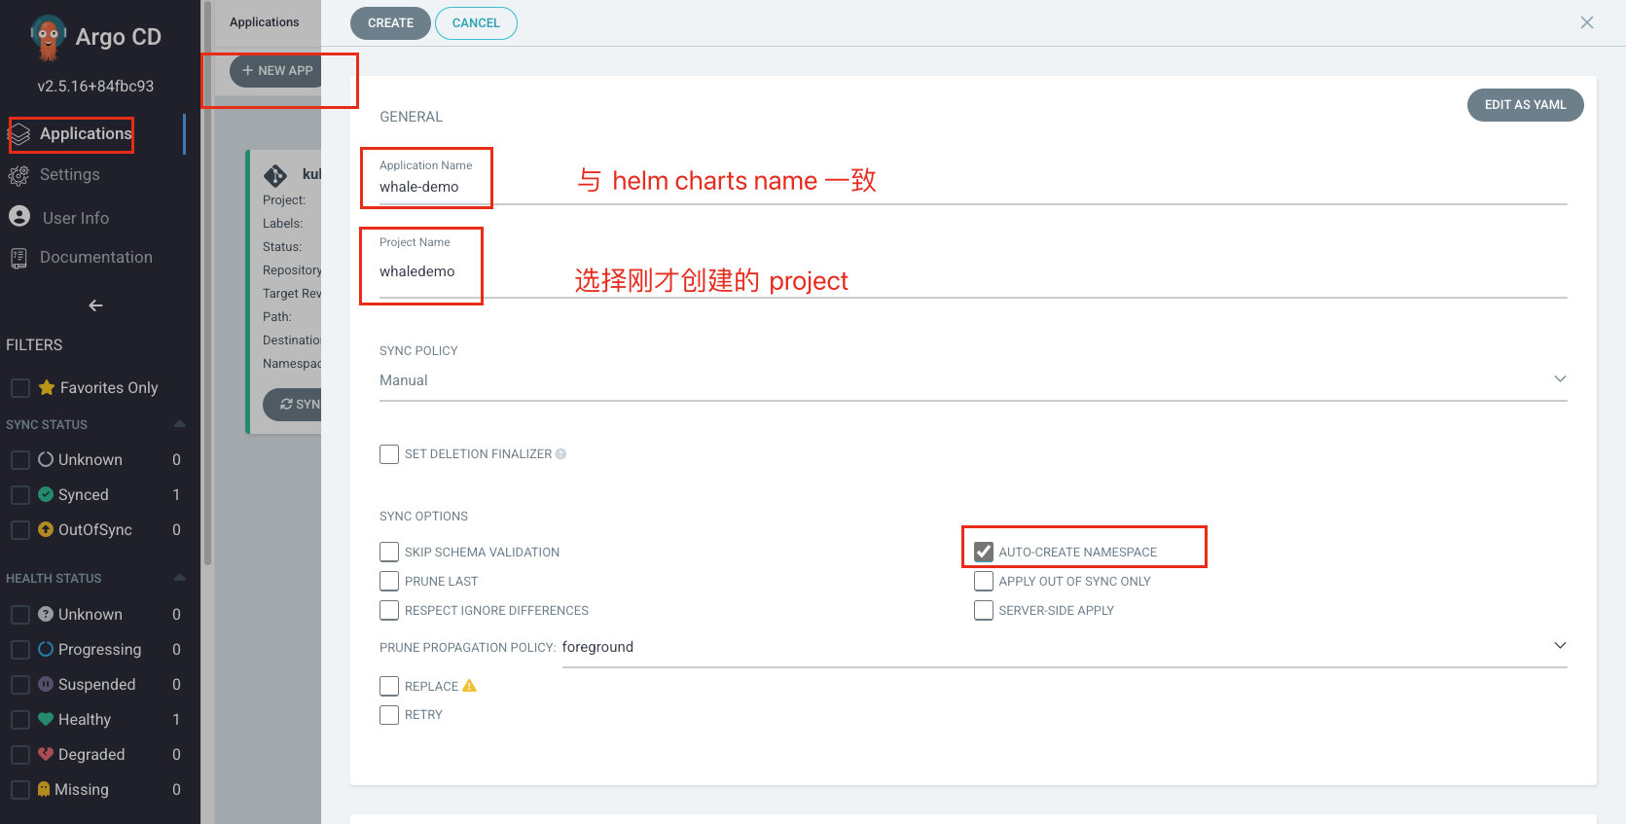Click the Replace warning triangle icon
The image size is (1626, 824).
click(469, 686)
